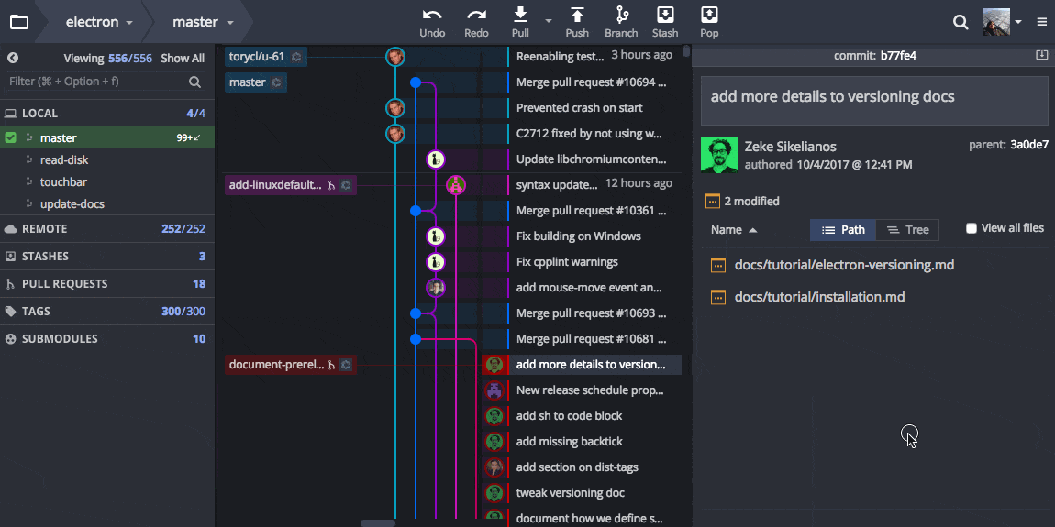
Task: Pop stash with the Pop icon
Action: coord(709,15)
